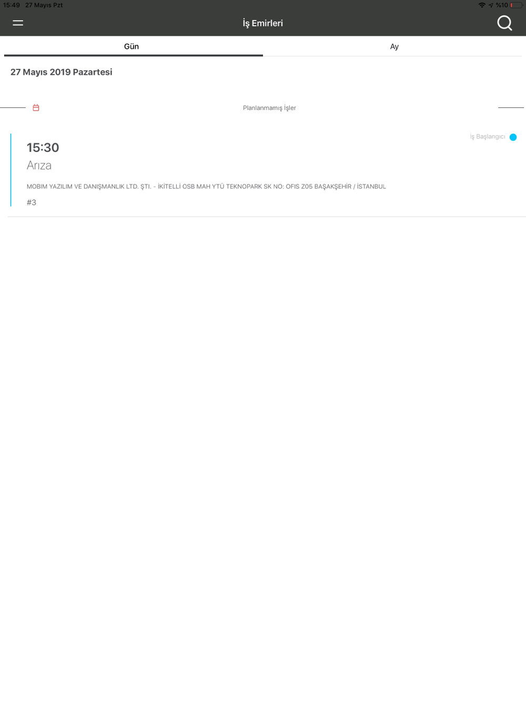This screenshot has height=702, width=526.
Task: Switch to the Ay tab
Action: pyautogui.click(x=394, y=46)
